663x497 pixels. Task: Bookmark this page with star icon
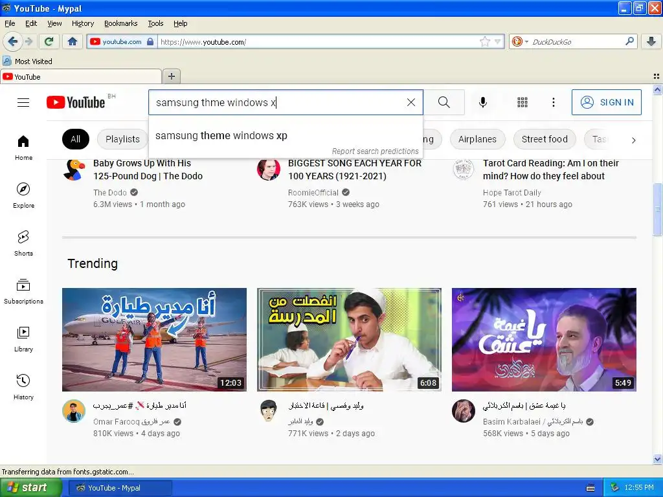(x=484, y=41)
